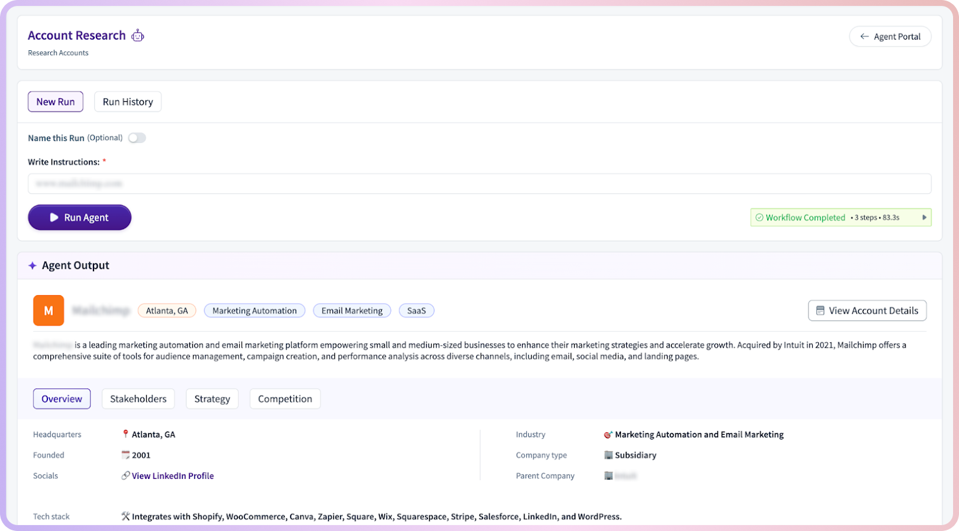959x531 pixels.
Task: Click the SaaS tag
Action: (417, 311)
